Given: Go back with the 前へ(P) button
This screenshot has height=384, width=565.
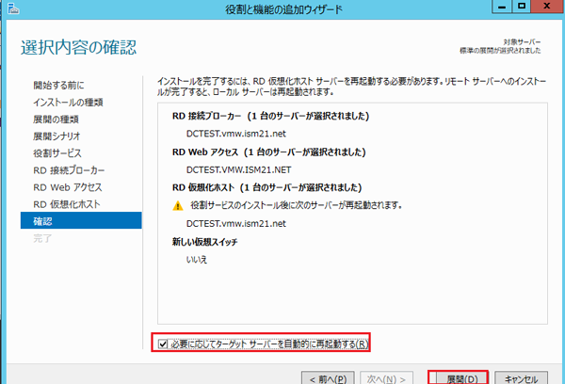Looking at the screenshot, I should pyautogui.click(x=330, y=376).
